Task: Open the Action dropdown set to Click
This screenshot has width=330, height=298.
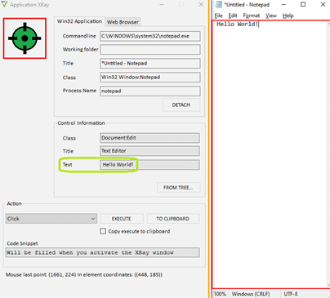Action: 51,219
